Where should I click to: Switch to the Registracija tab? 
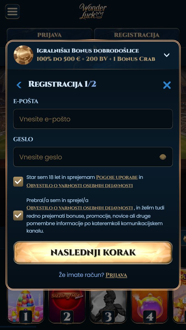[x=137, y=35]
